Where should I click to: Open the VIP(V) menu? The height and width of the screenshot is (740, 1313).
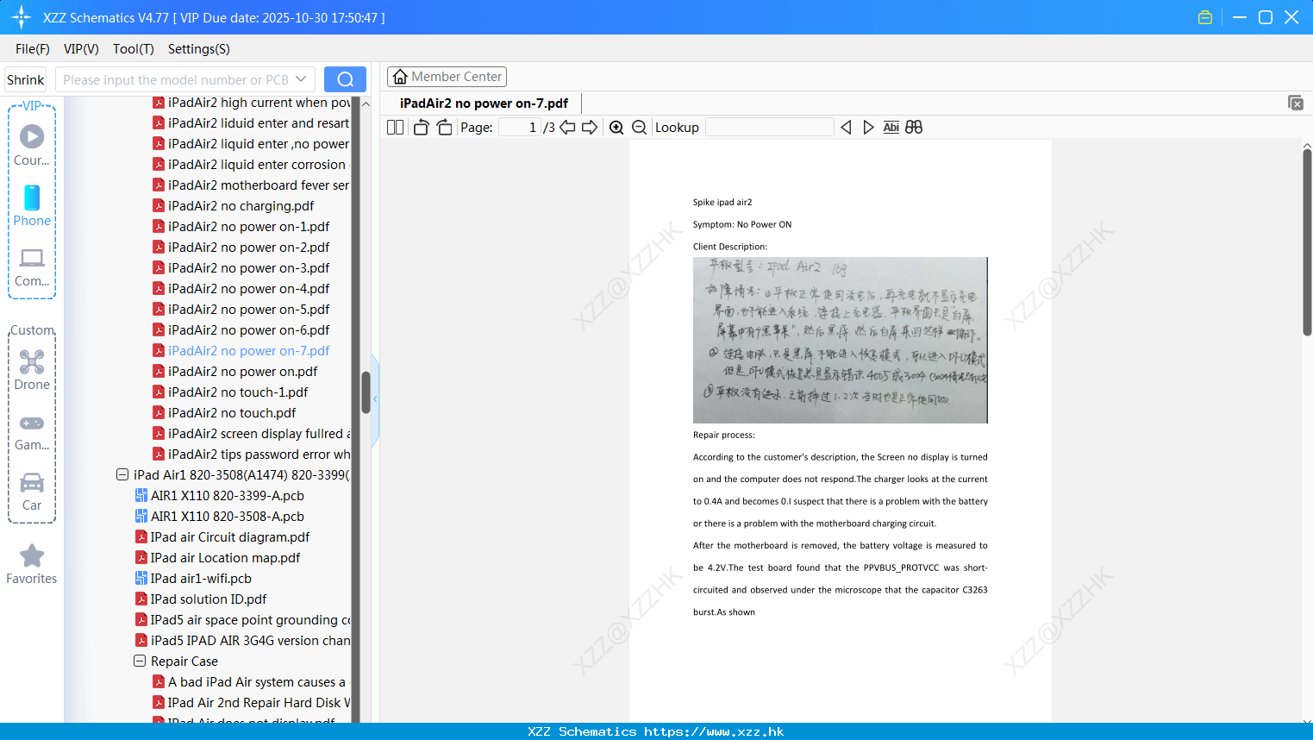[x=81, y=49]
